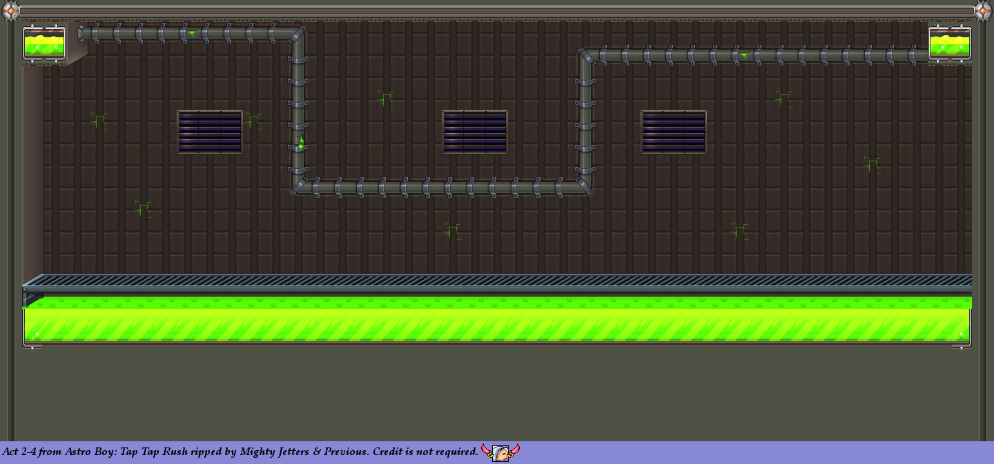Click the 'Credit is not required.' text
This screenshot has width=994, height=464.
[x=425, y=452]
